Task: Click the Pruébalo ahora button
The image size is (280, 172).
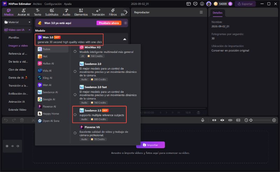Action: [109, 23]
